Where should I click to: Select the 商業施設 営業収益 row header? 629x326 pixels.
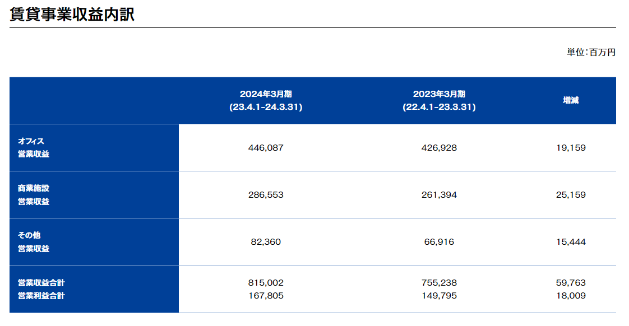(34, 194)
